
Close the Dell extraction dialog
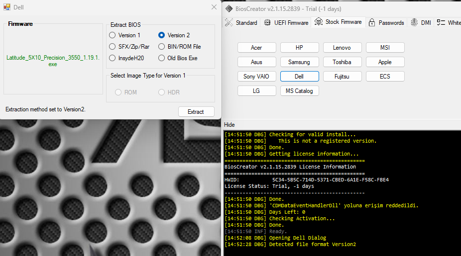pyautogui.click(x=214, y=7)
